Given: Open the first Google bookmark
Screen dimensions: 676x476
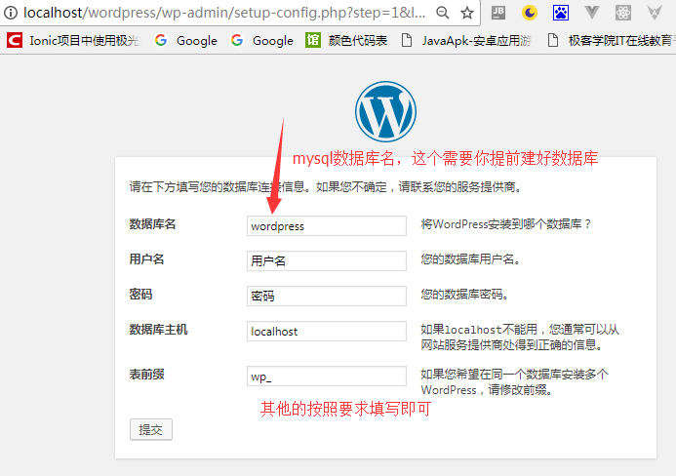Looking at the screenshot, I should pyautogui.click(x=185, y=41).
